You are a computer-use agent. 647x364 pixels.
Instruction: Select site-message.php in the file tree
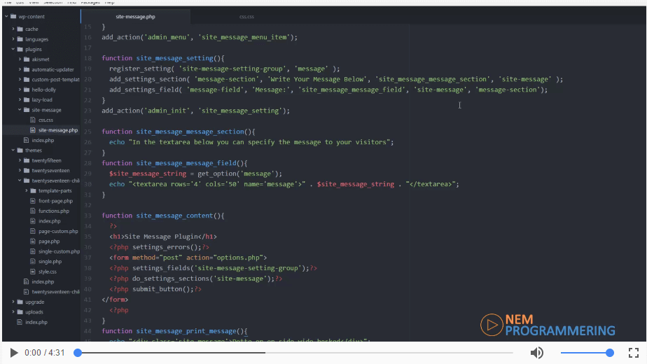[57, 130]
